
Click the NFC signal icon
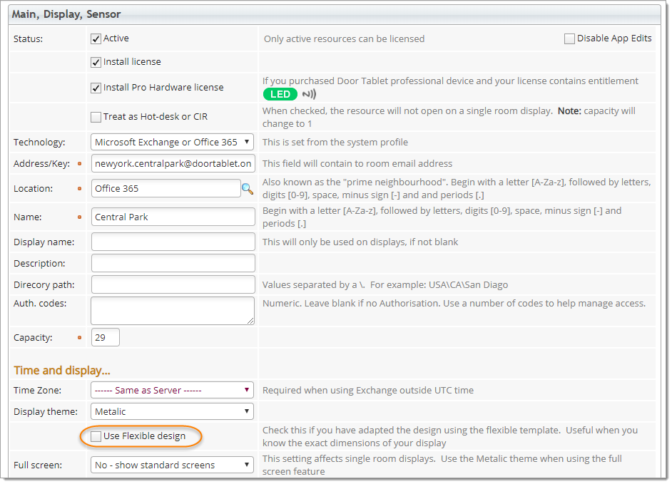tap(309, 94)
